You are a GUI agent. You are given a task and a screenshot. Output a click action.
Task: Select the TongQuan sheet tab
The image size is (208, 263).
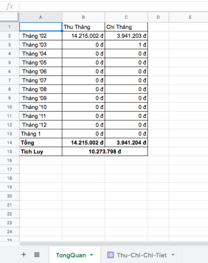[75, 255]
